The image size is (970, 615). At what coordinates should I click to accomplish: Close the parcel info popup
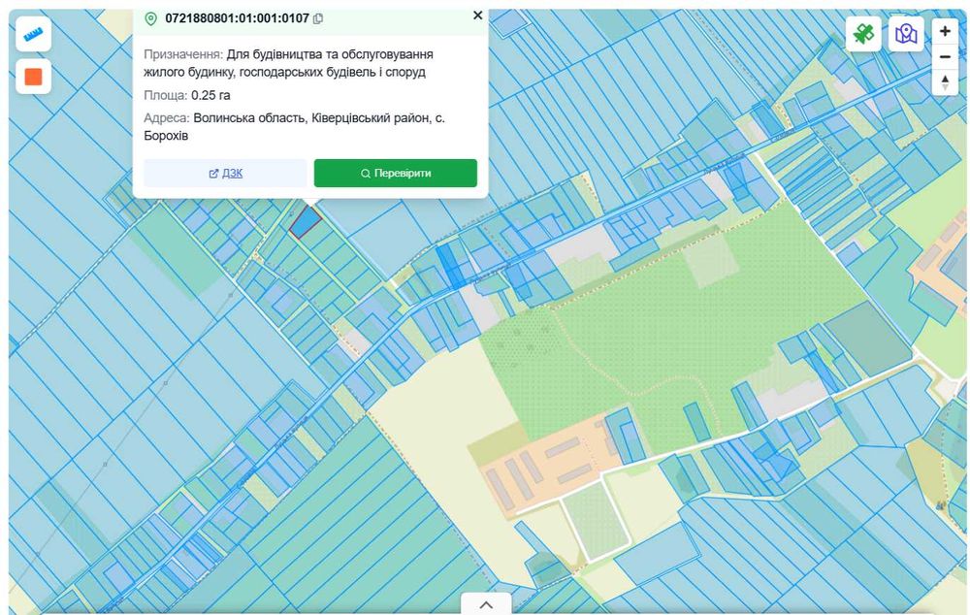point(477,16)
